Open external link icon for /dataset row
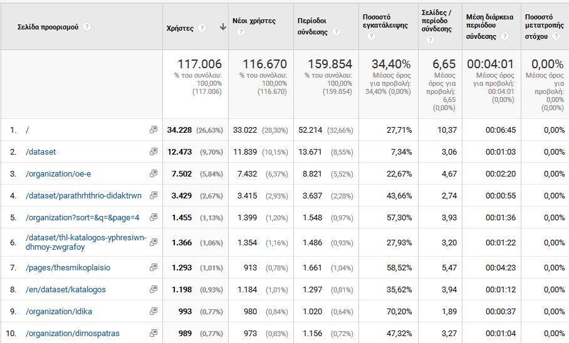The height and width of the screenshot is (343, 569). (154, 151)
